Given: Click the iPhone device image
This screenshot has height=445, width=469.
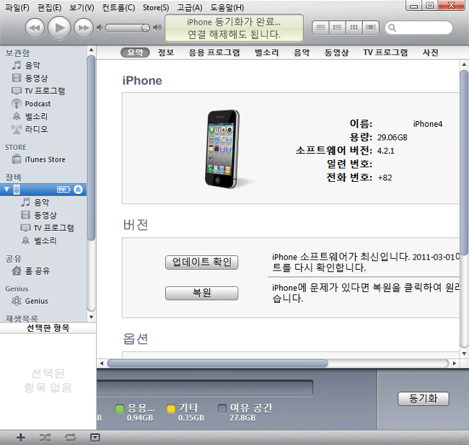Looking at the screenshot, I should [x=222, y=149].
